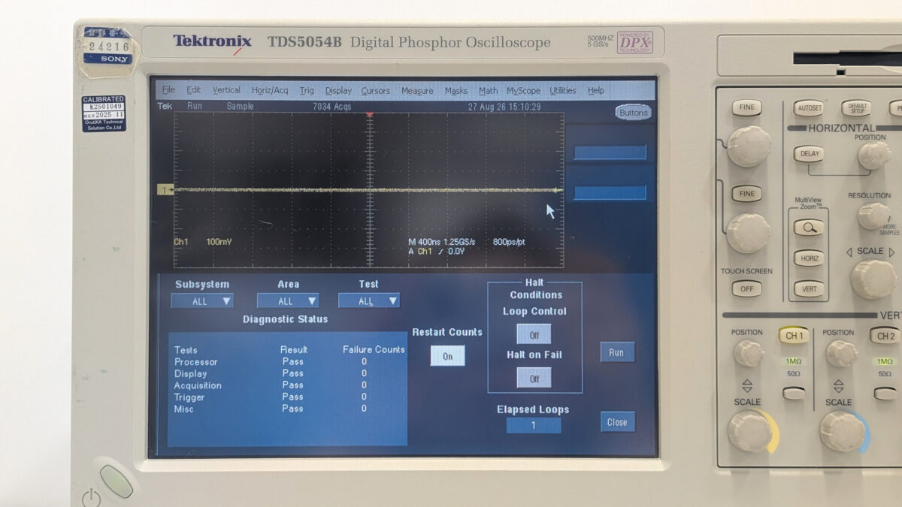902x507 pixels.
Task: Close the diagnostics panel
Action: tap(617, 422)
